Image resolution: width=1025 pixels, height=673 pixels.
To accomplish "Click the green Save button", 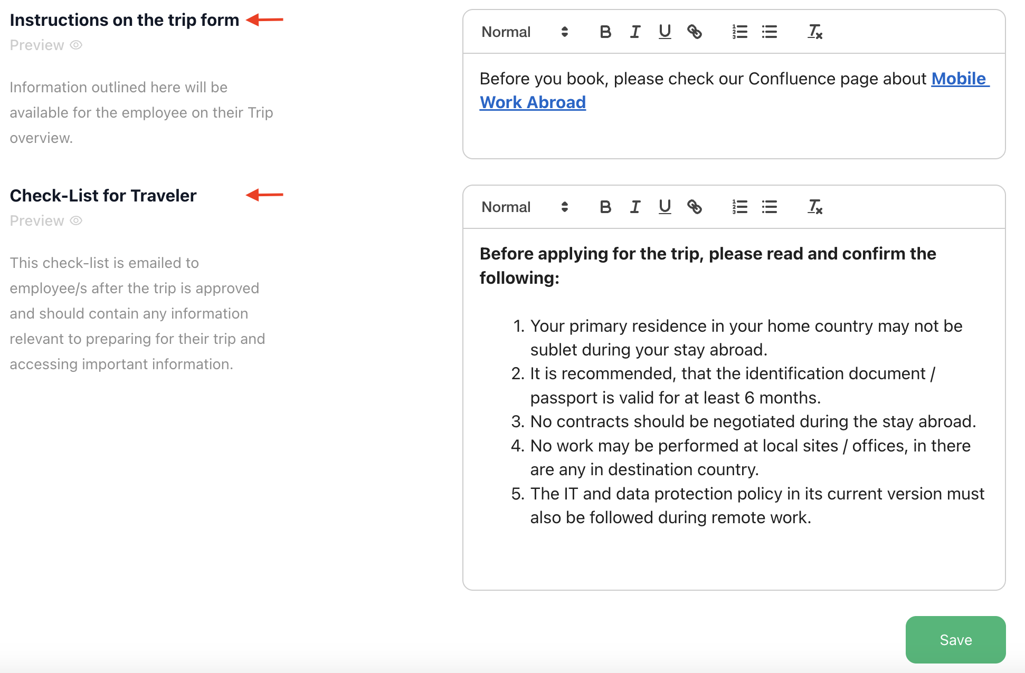I will coord(955,640).
